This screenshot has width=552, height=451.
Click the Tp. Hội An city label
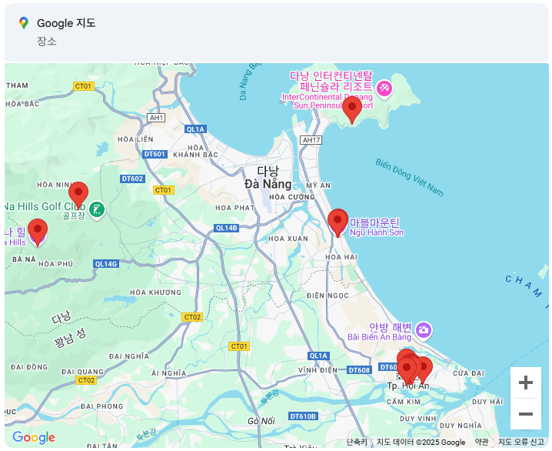[x=408, y=386]
